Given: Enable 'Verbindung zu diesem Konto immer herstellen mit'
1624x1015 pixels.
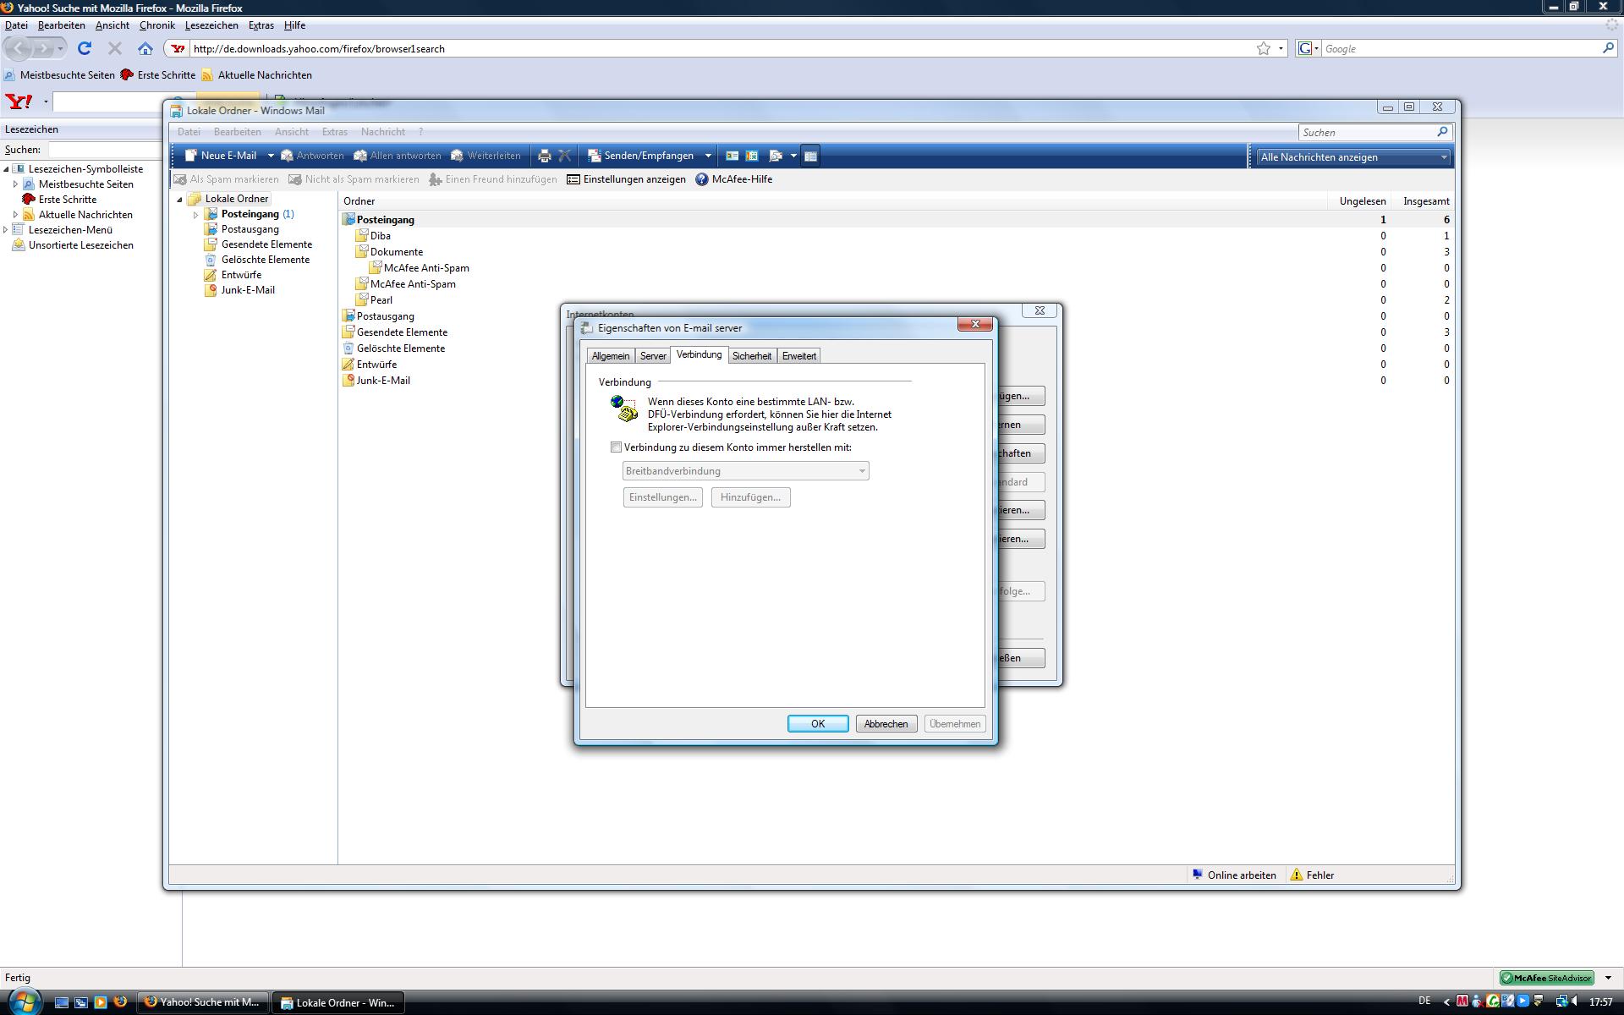Looking at the screenshot, I should 616,447.
